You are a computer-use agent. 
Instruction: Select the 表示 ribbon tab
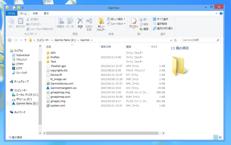[46, 13]
